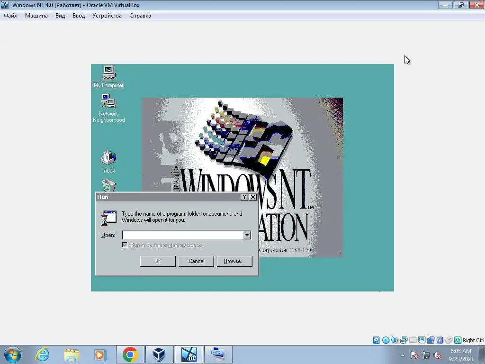Click the optical disc indicator in VirtualBox status bar
This screenshot has width=485, height=364.
tap(386, 340)
